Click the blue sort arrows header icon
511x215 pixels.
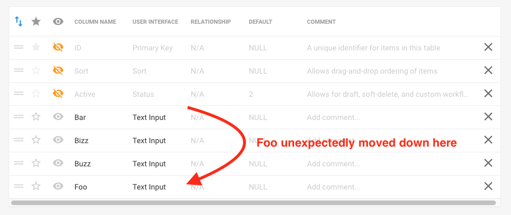point(19,22)
